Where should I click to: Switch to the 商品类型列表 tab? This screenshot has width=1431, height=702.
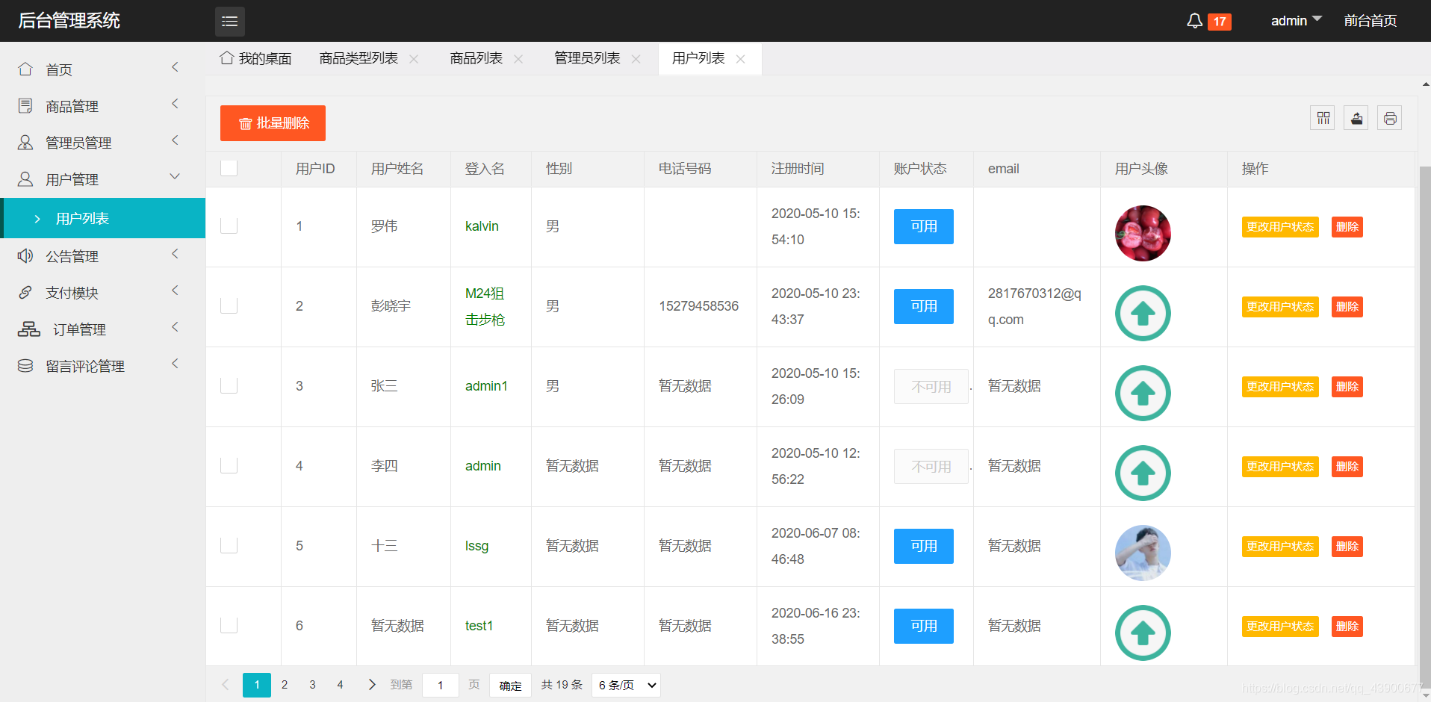tap(358, 58)
